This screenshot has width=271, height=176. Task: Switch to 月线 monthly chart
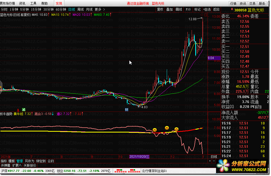pos(89,10)
